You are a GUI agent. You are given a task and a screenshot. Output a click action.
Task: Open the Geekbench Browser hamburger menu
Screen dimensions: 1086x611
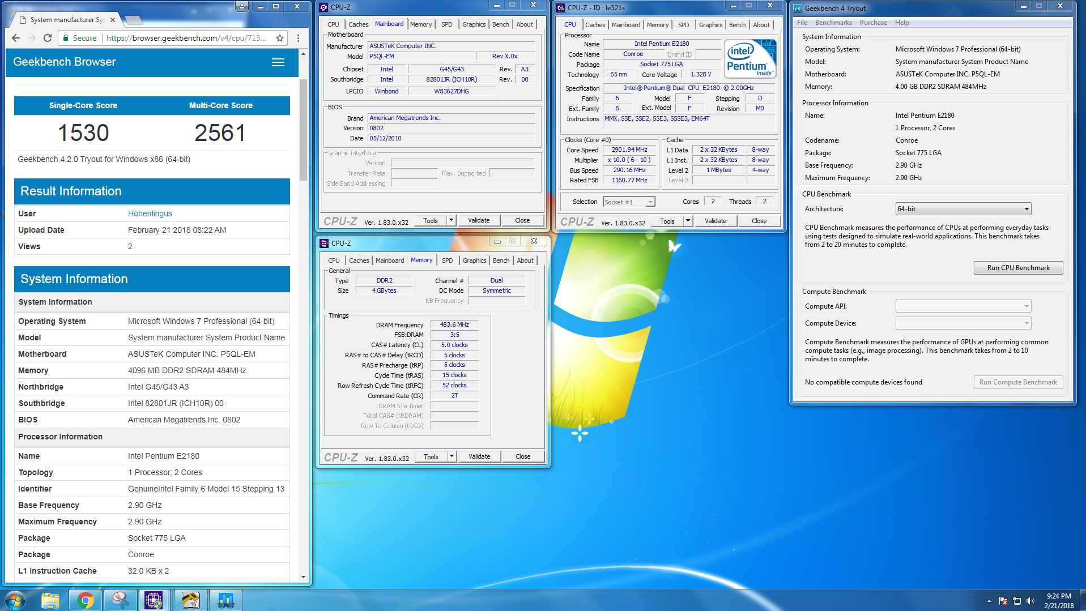[278, 62]
